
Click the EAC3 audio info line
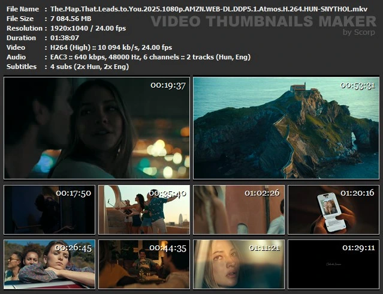tap(150, 57)
